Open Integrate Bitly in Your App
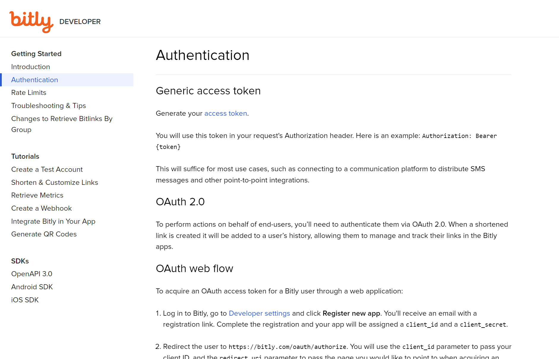The height and width of the screenshot is (359, 559). pos(53,221)
